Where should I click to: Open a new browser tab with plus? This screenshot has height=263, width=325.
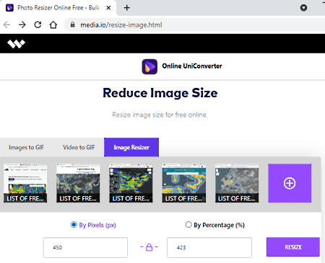coord(127,8)
